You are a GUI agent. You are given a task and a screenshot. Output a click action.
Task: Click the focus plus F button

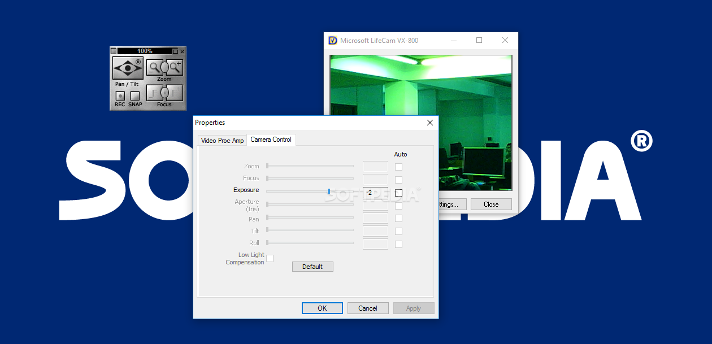tap(176, 92)
